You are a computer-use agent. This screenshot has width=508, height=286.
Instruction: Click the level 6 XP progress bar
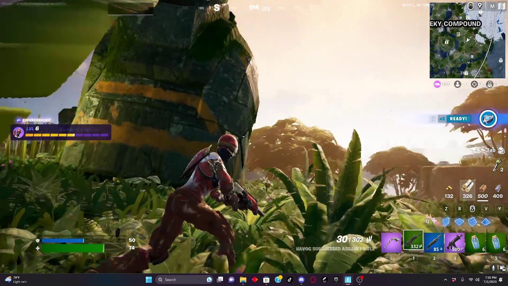[x=67, y=135]
